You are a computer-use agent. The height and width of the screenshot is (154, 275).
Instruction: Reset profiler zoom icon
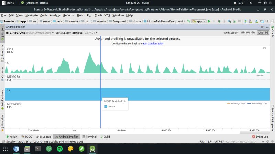coord(253,33)
